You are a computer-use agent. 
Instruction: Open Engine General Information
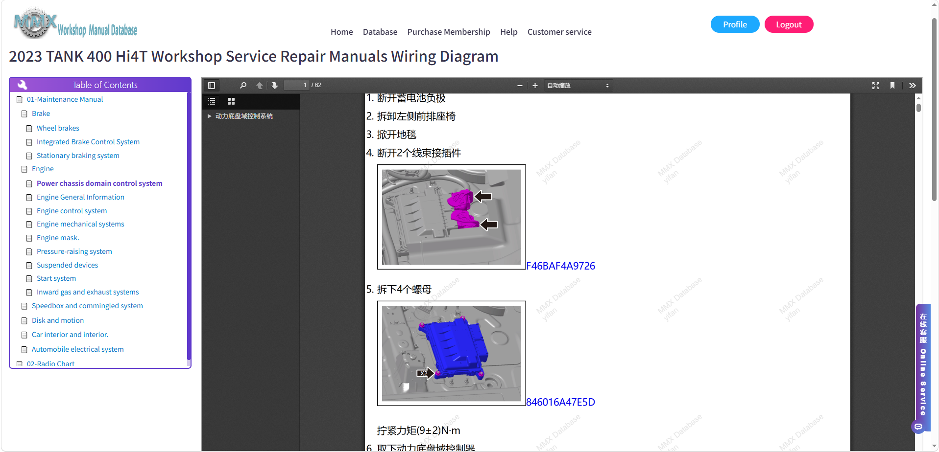pyautogui.click(x=80, y=197)
